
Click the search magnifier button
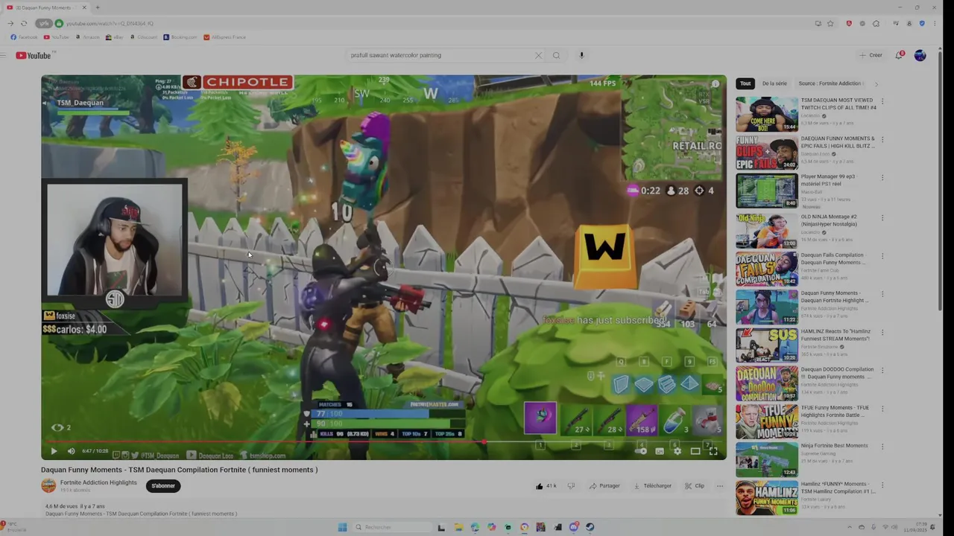[556, 55]
